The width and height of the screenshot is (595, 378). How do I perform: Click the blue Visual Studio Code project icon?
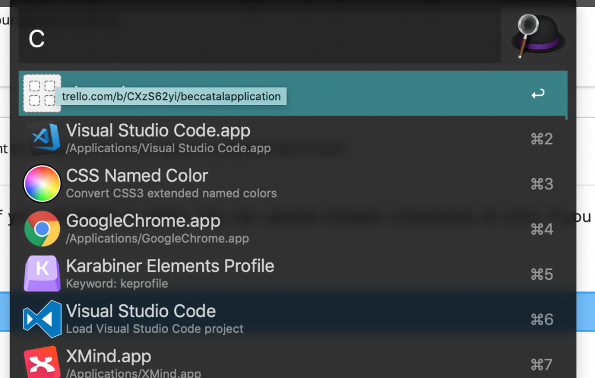(x=42, y=319)
